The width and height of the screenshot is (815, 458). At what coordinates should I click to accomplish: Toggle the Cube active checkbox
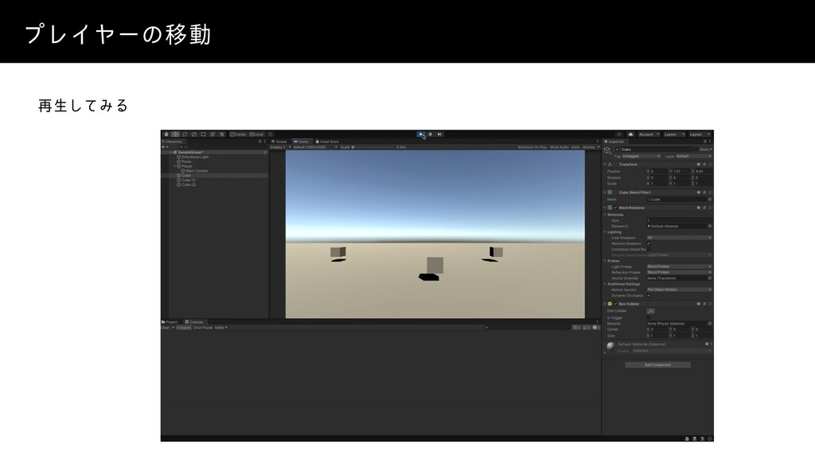tap(618, 149)
